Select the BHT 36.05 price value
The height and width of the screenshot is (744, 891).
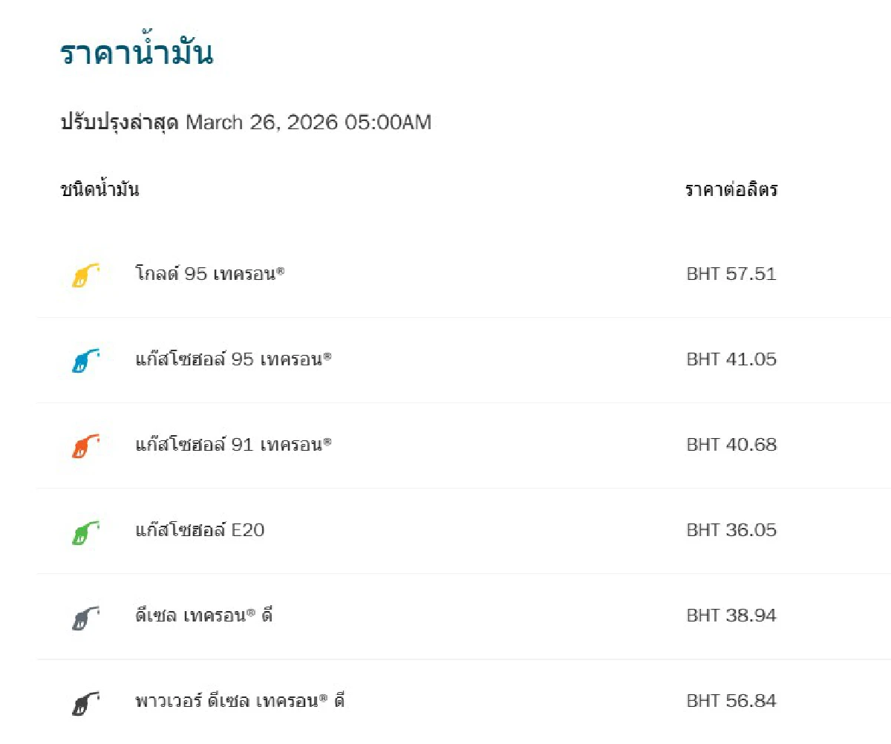click(731, 530)
